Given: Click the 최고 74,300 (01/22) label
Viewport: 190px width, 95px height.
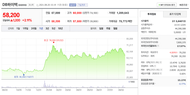Looking at the screenshot, I should pyautogui.click(x=53, y=40).
